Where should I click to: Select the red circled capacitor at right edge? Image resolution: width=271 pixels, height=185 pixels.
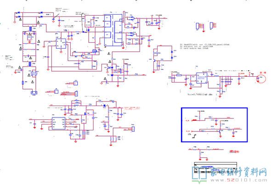pyautogui.click(x=261, y=78)
